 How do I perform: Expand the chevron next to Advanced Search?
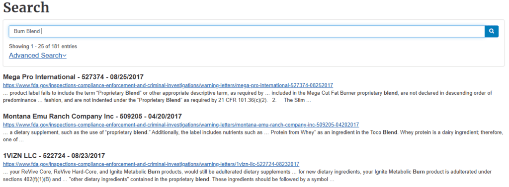click(64, 56)
